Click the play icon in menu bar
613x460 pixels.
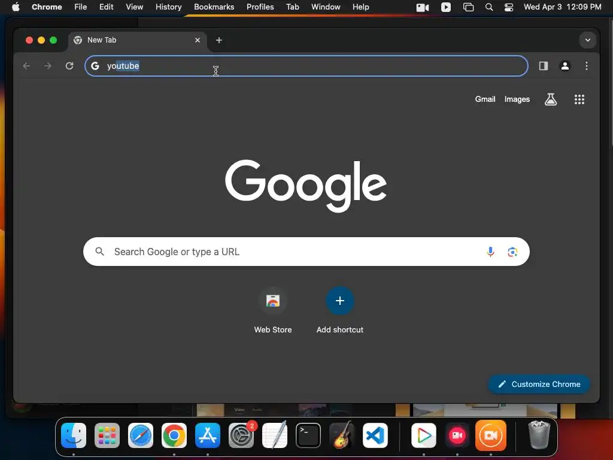pos(445,7)
